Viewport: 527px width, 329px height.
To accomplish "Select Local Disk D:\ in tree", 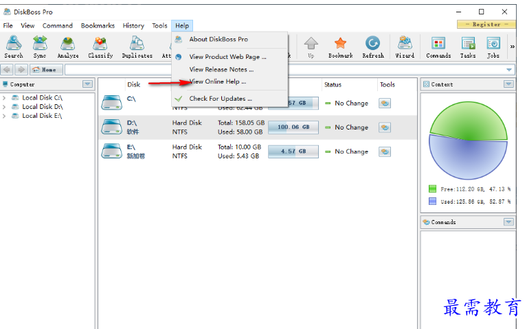I will click(x=42, y=107).
